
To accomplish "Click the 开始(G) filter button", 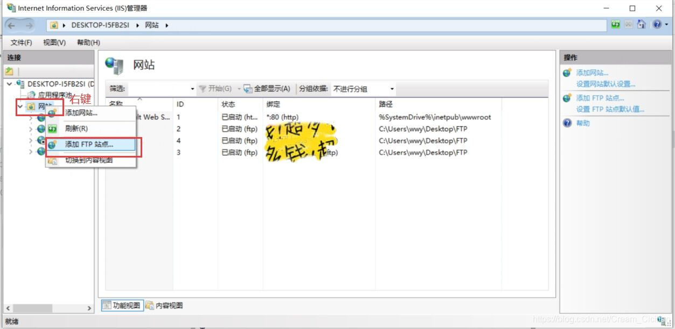I will pos(215,89).
